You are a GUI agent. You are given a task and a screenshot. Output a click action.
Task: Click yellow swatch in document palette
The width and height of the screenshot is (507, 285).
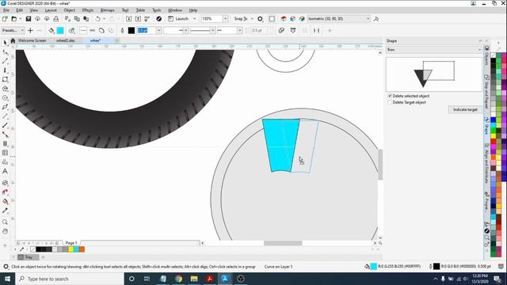coord(71,249)
